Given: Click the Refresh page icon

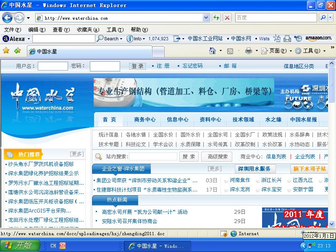Looking at the screenshot, I should tap(216, 18).
